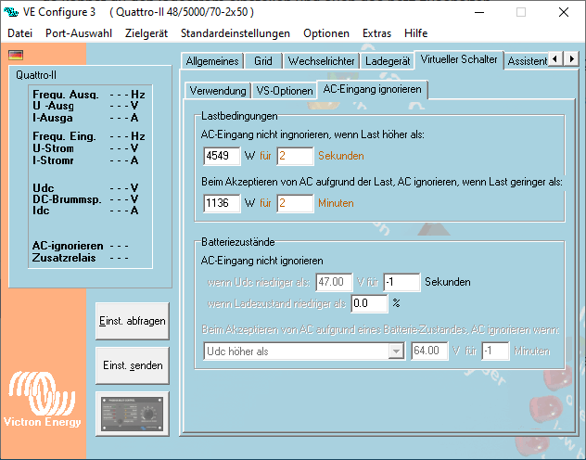The height and width of the screenshot is (460, 586).
Task: Select the AC-Eingang ignorieren sub-tab
Action: [372, 89]
